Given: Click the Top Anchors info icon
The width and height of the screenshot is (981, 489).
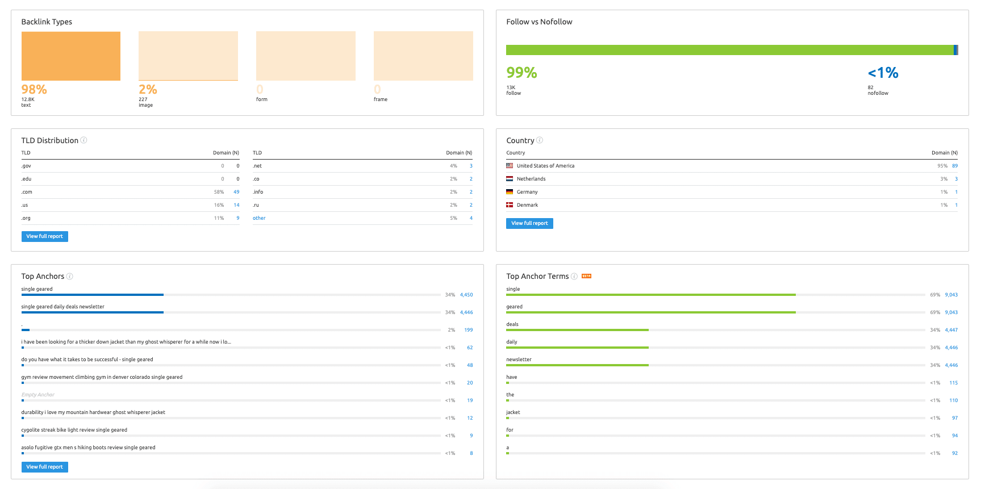Looking at the screenshot, I should tap(70, 277).
